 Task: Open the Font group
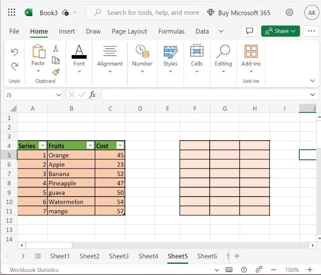point(79,59)
